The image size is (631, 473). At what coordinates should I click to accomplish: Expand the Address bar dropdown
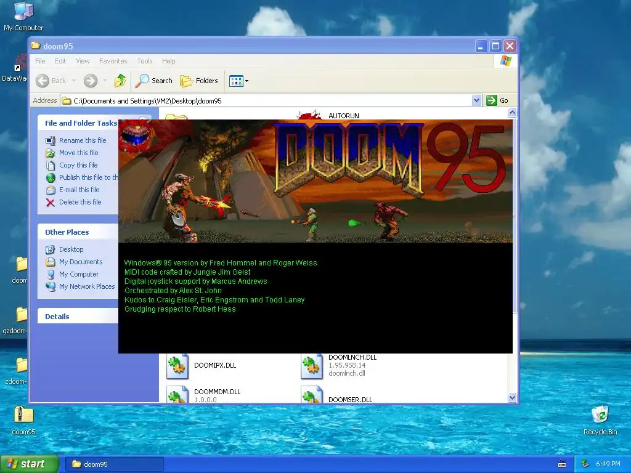tap(476, 100)
